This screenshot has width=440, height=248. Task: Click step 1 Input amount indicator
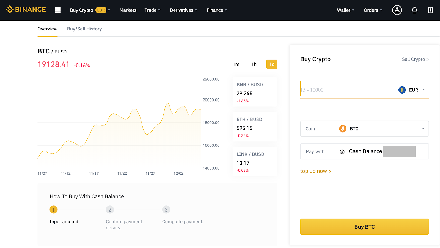coord(54,210)
